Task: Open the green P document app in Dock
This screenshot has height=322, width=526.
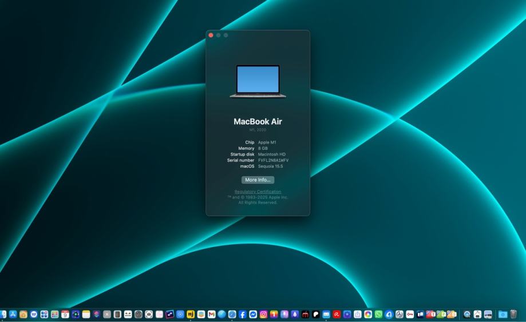Action: click(441, 315)
